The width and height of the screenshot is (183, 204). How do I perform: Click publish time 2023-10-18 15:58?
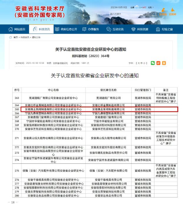pos(35,63)
